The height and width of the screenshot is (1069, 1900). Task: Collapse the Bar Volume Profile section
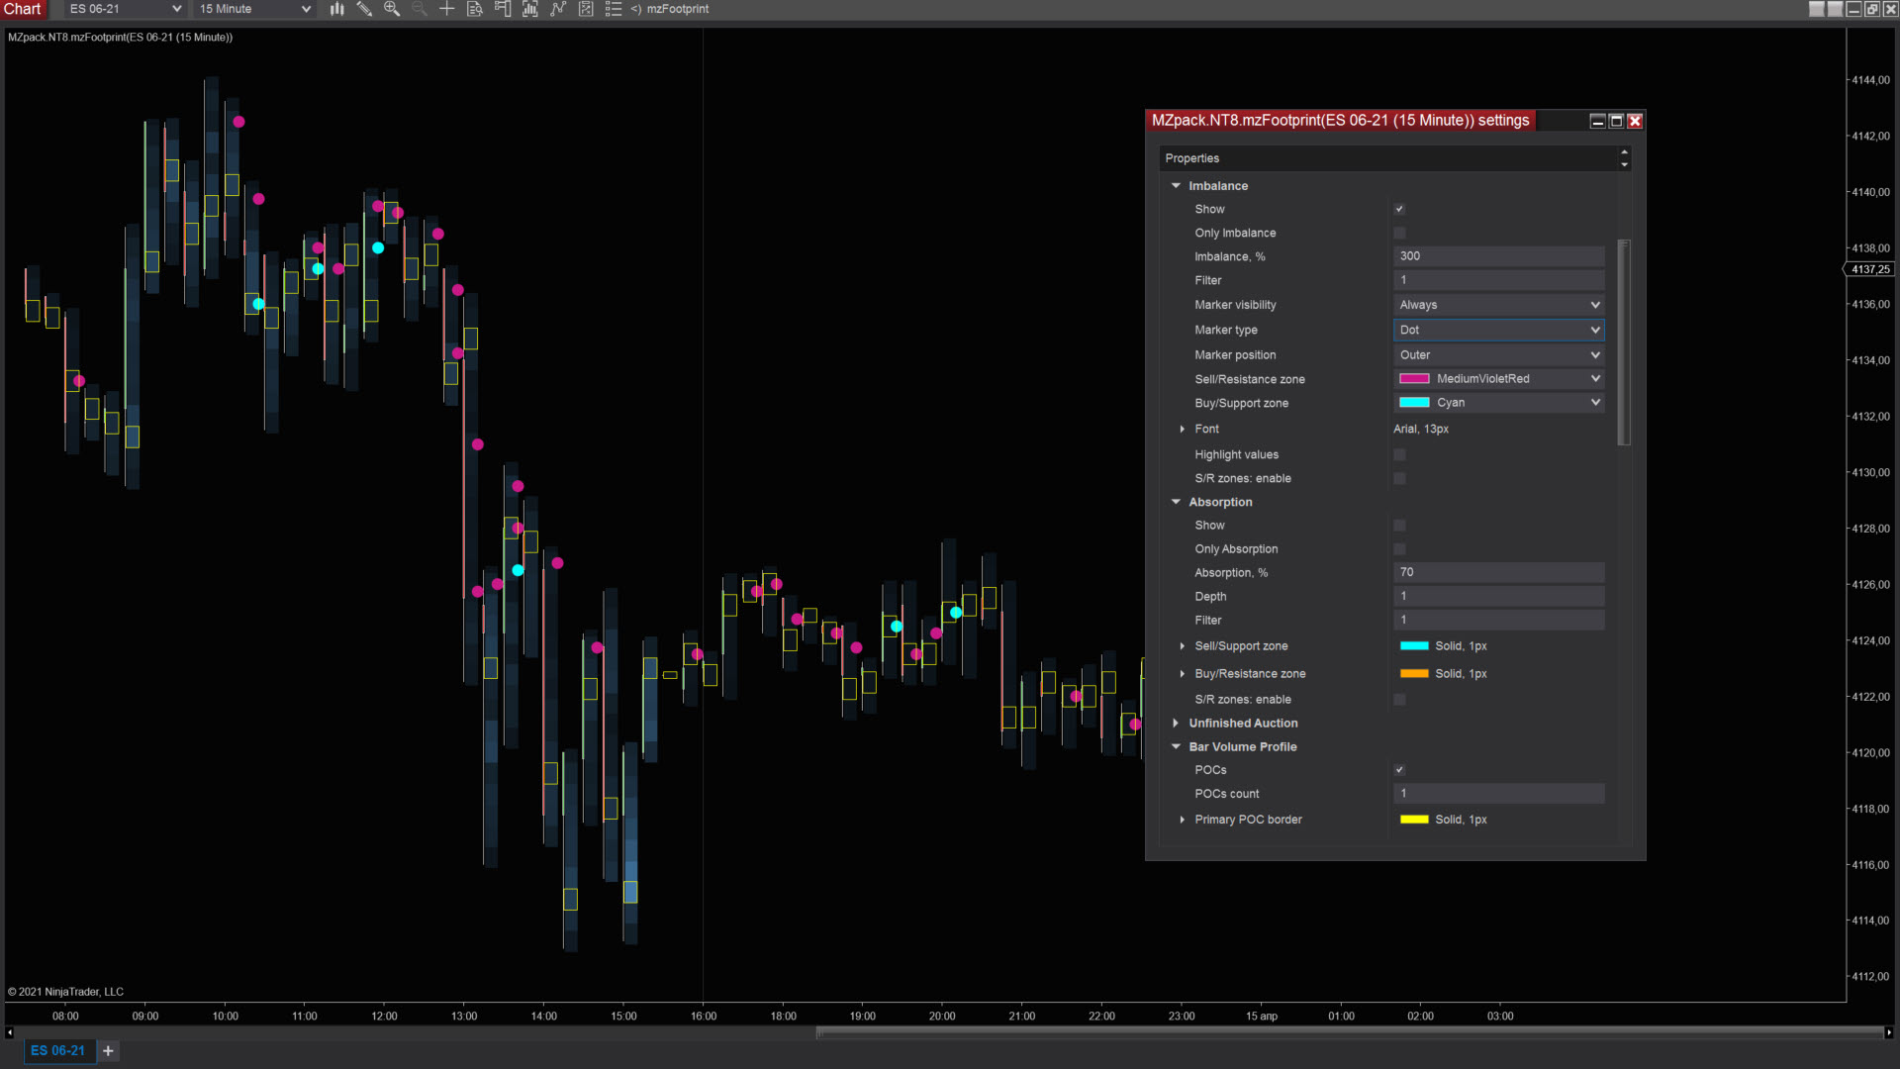tap(1176, 746)
